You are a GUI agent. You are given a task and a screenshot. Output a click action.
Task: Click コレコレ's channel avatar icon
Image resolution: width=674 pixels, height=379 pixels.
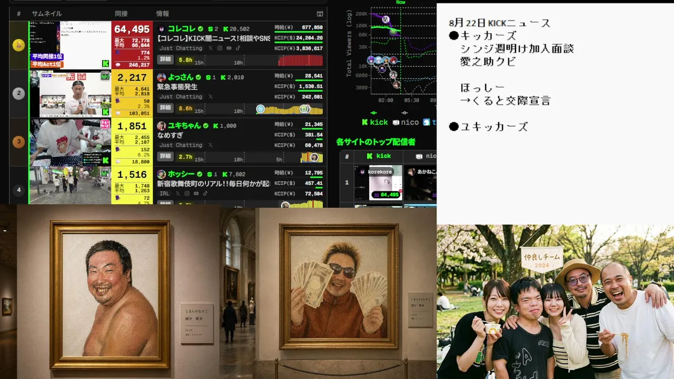(162, 29)
